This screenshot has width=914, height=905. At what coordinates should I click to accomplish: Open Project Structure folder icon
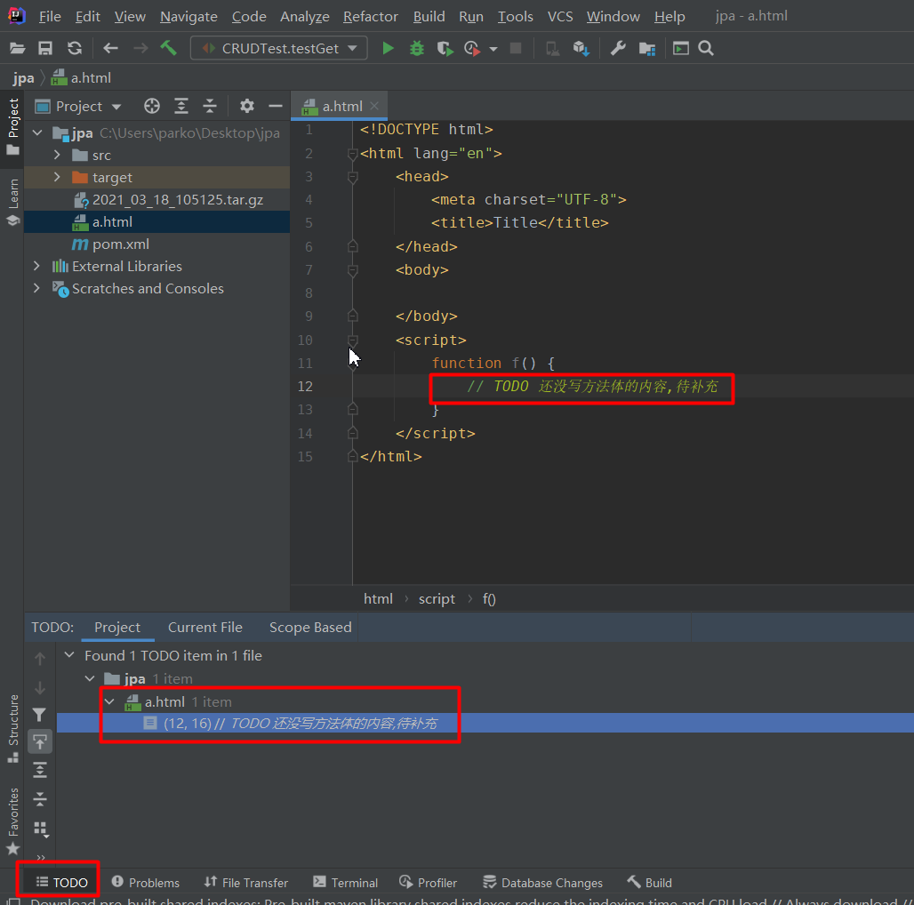(x=647, y=48)
